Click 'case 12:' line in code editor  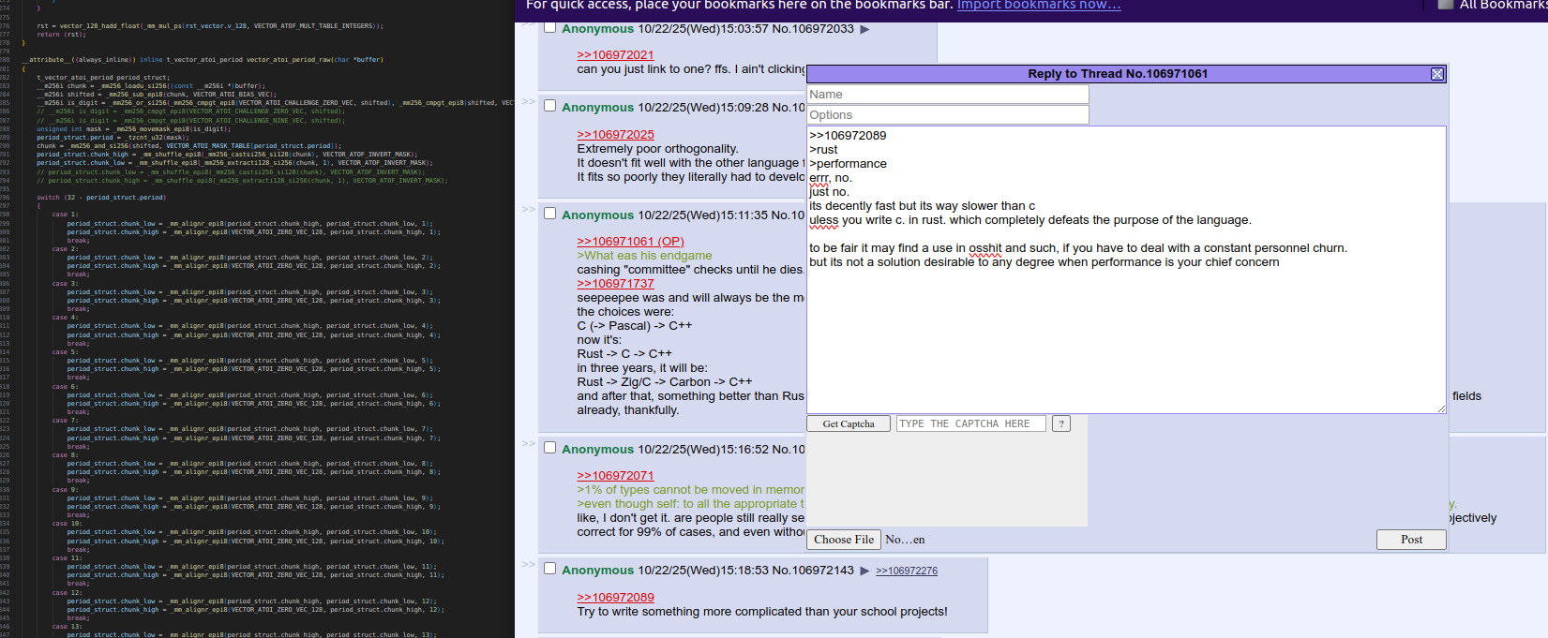pyautogui.click(x=68, y=593)
